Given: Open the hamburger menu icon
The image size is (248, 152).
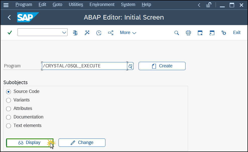Looking at the screenshot, I should coord(6,5).
